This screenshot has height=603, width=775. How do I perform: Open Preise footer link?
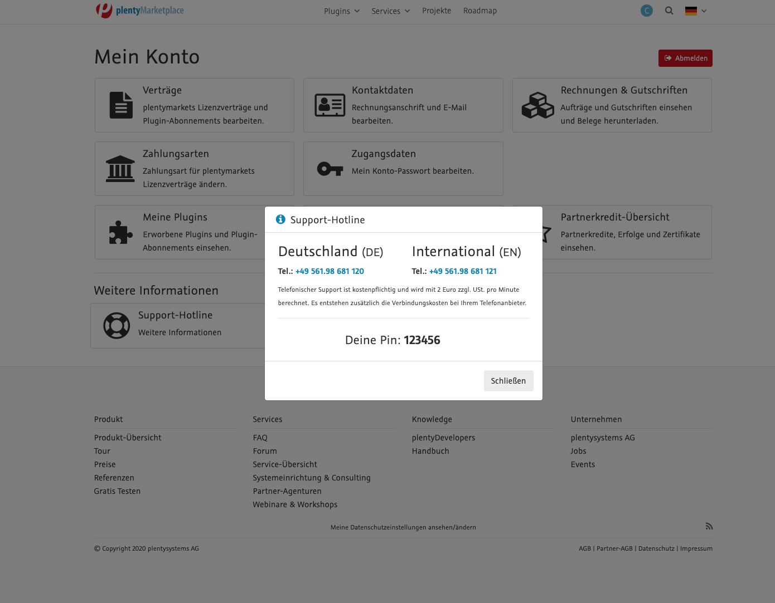click(105, 464)
